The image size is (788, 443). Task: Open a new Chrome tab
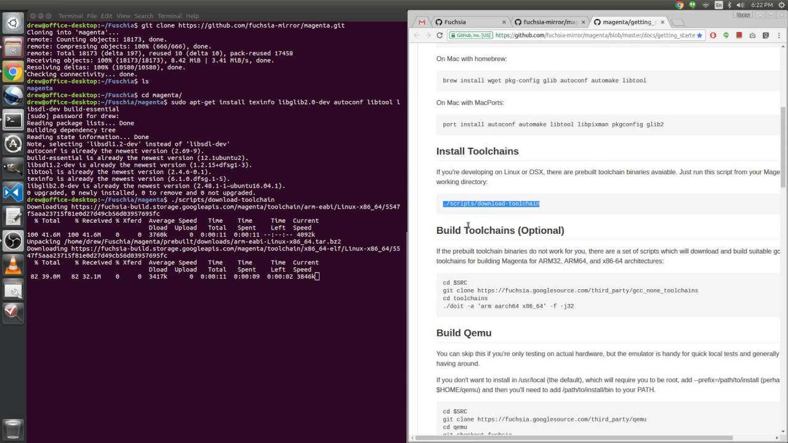(x=678, y=23)
